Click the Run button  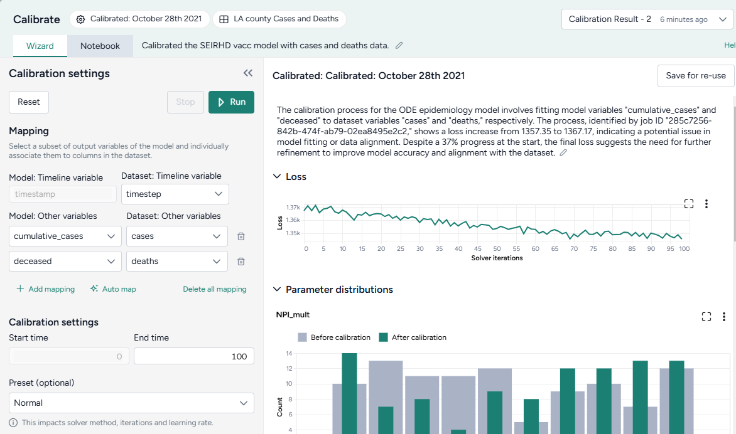[x=231, y=102]
